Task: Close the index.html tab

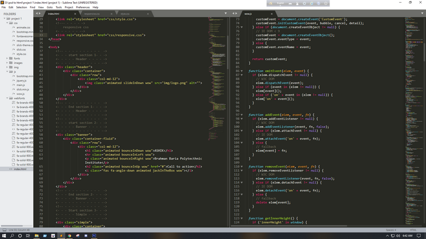Action: tap(75, 14)
